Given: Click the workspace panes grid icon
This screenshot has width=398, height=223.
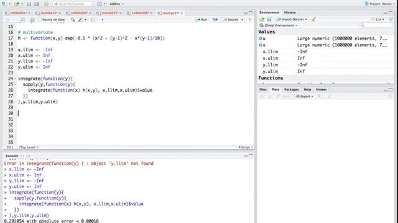Looking at the screenshot, I should [x=99, y=4].
